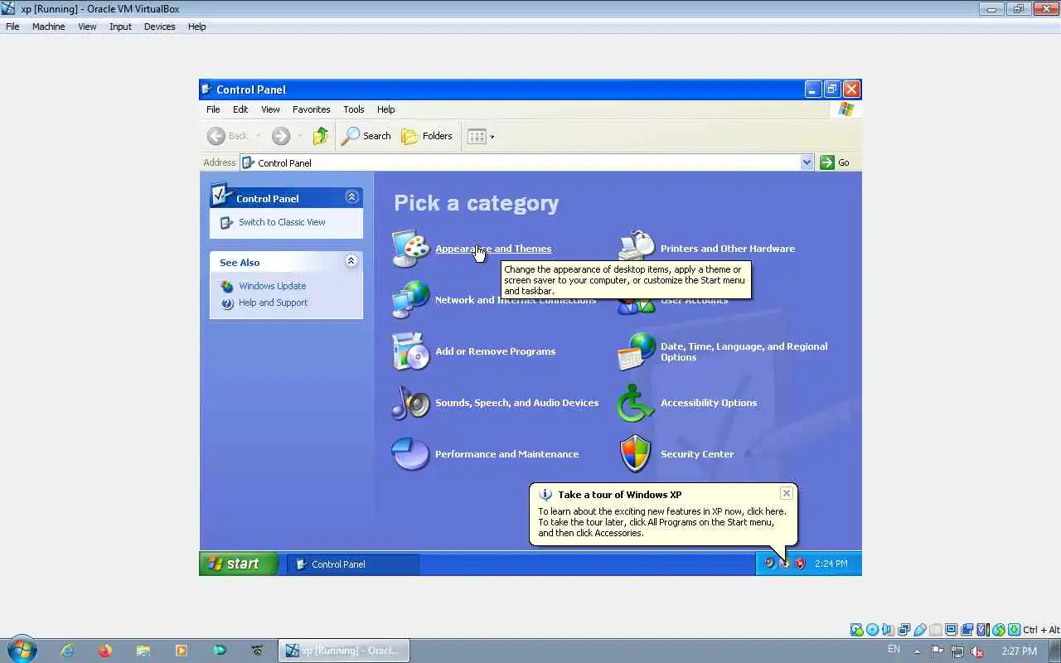
Task: Click the Forward arrow toolbar button
Action: (x=281, y=136)
